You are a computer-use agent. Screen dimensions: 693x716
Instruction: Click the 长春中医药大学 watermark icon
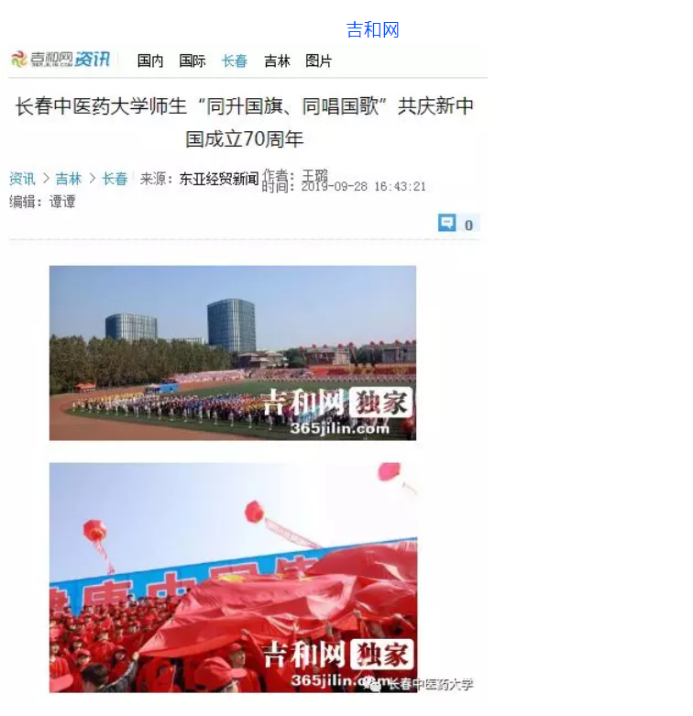pos(376,686)
